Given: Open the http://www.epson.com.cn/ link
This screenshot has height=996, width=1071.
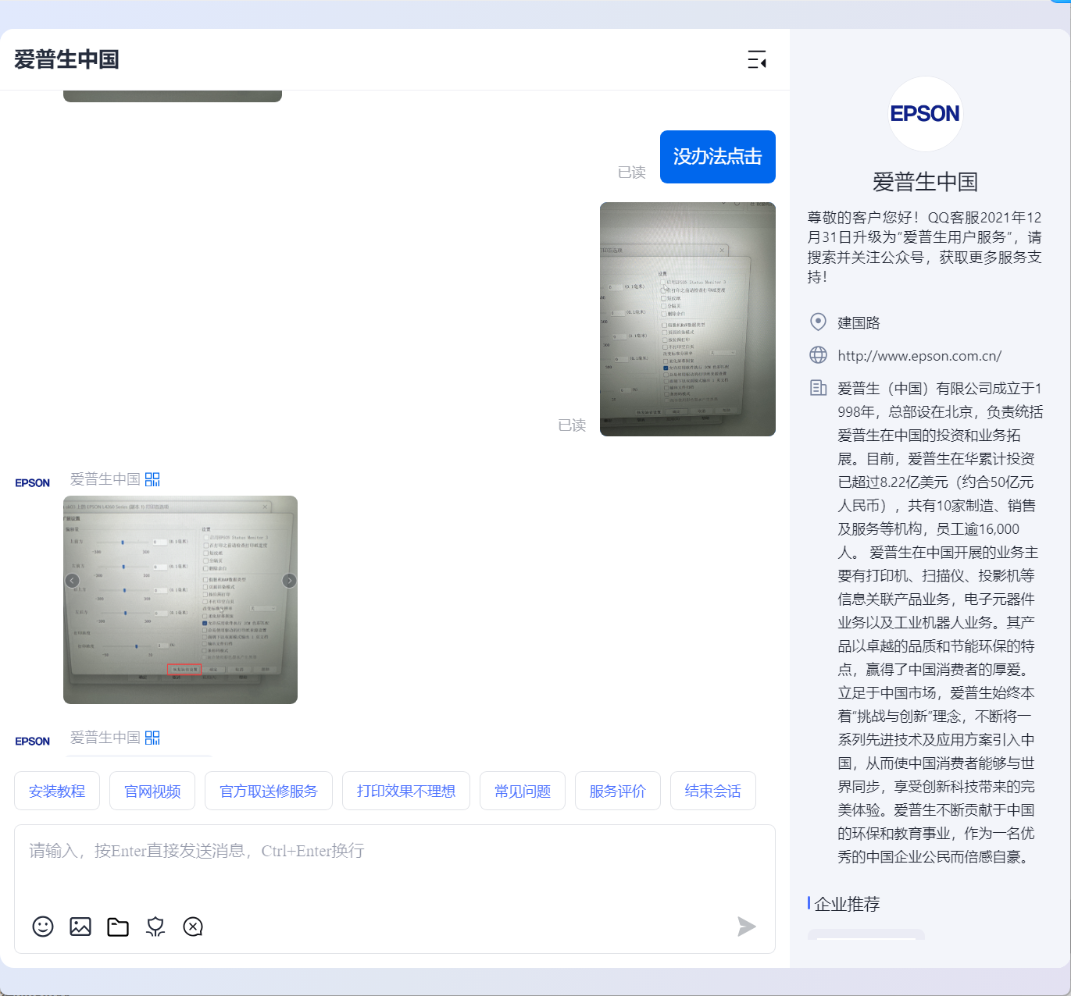Looking at the screenshot, I should [919, 356].
